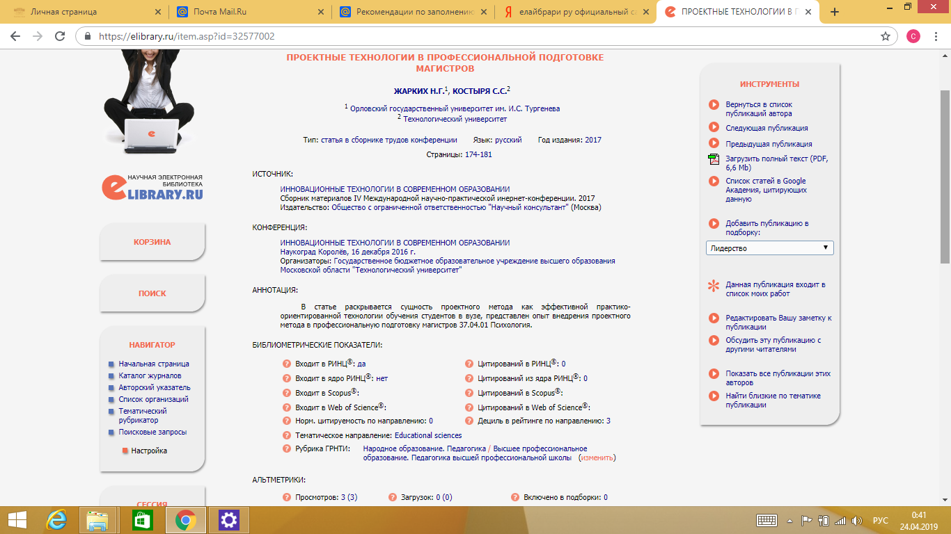This screenshot has height=534, width=951.
Task: Click the eLibrary.ru logo
Action: point(153,186)
